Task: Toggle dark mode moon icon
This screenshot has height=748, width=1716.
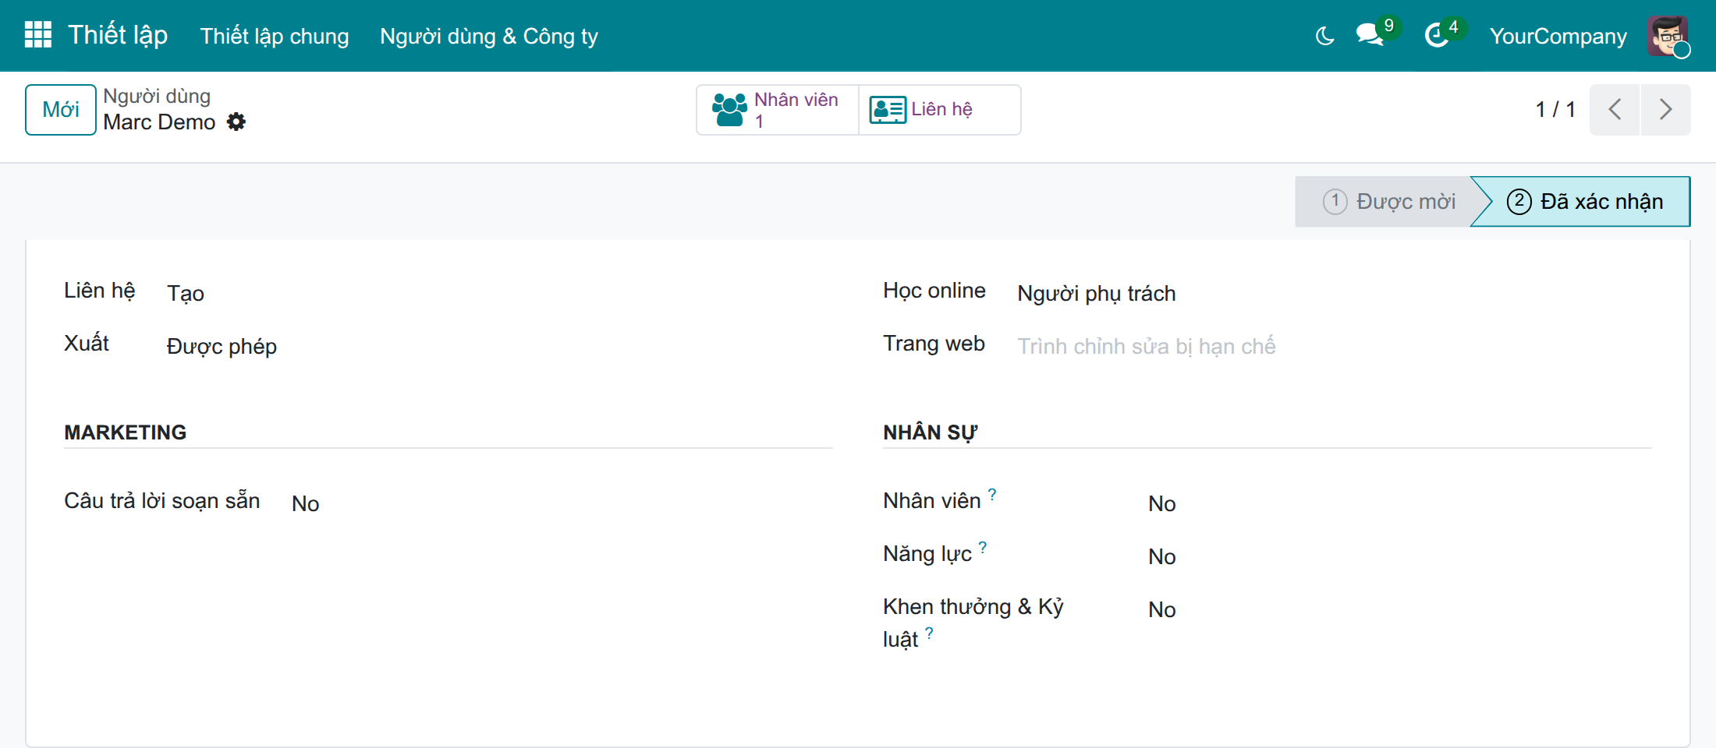Action: tap(1324, 36)
